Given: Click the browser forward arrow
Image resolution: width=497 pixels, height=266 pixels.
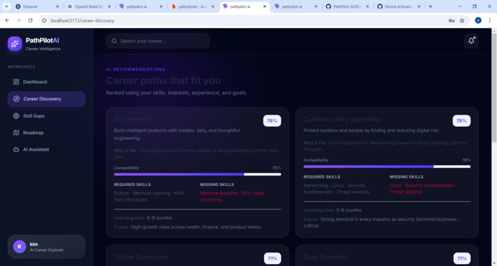Looking at the screenshot, I should point(18,20).
